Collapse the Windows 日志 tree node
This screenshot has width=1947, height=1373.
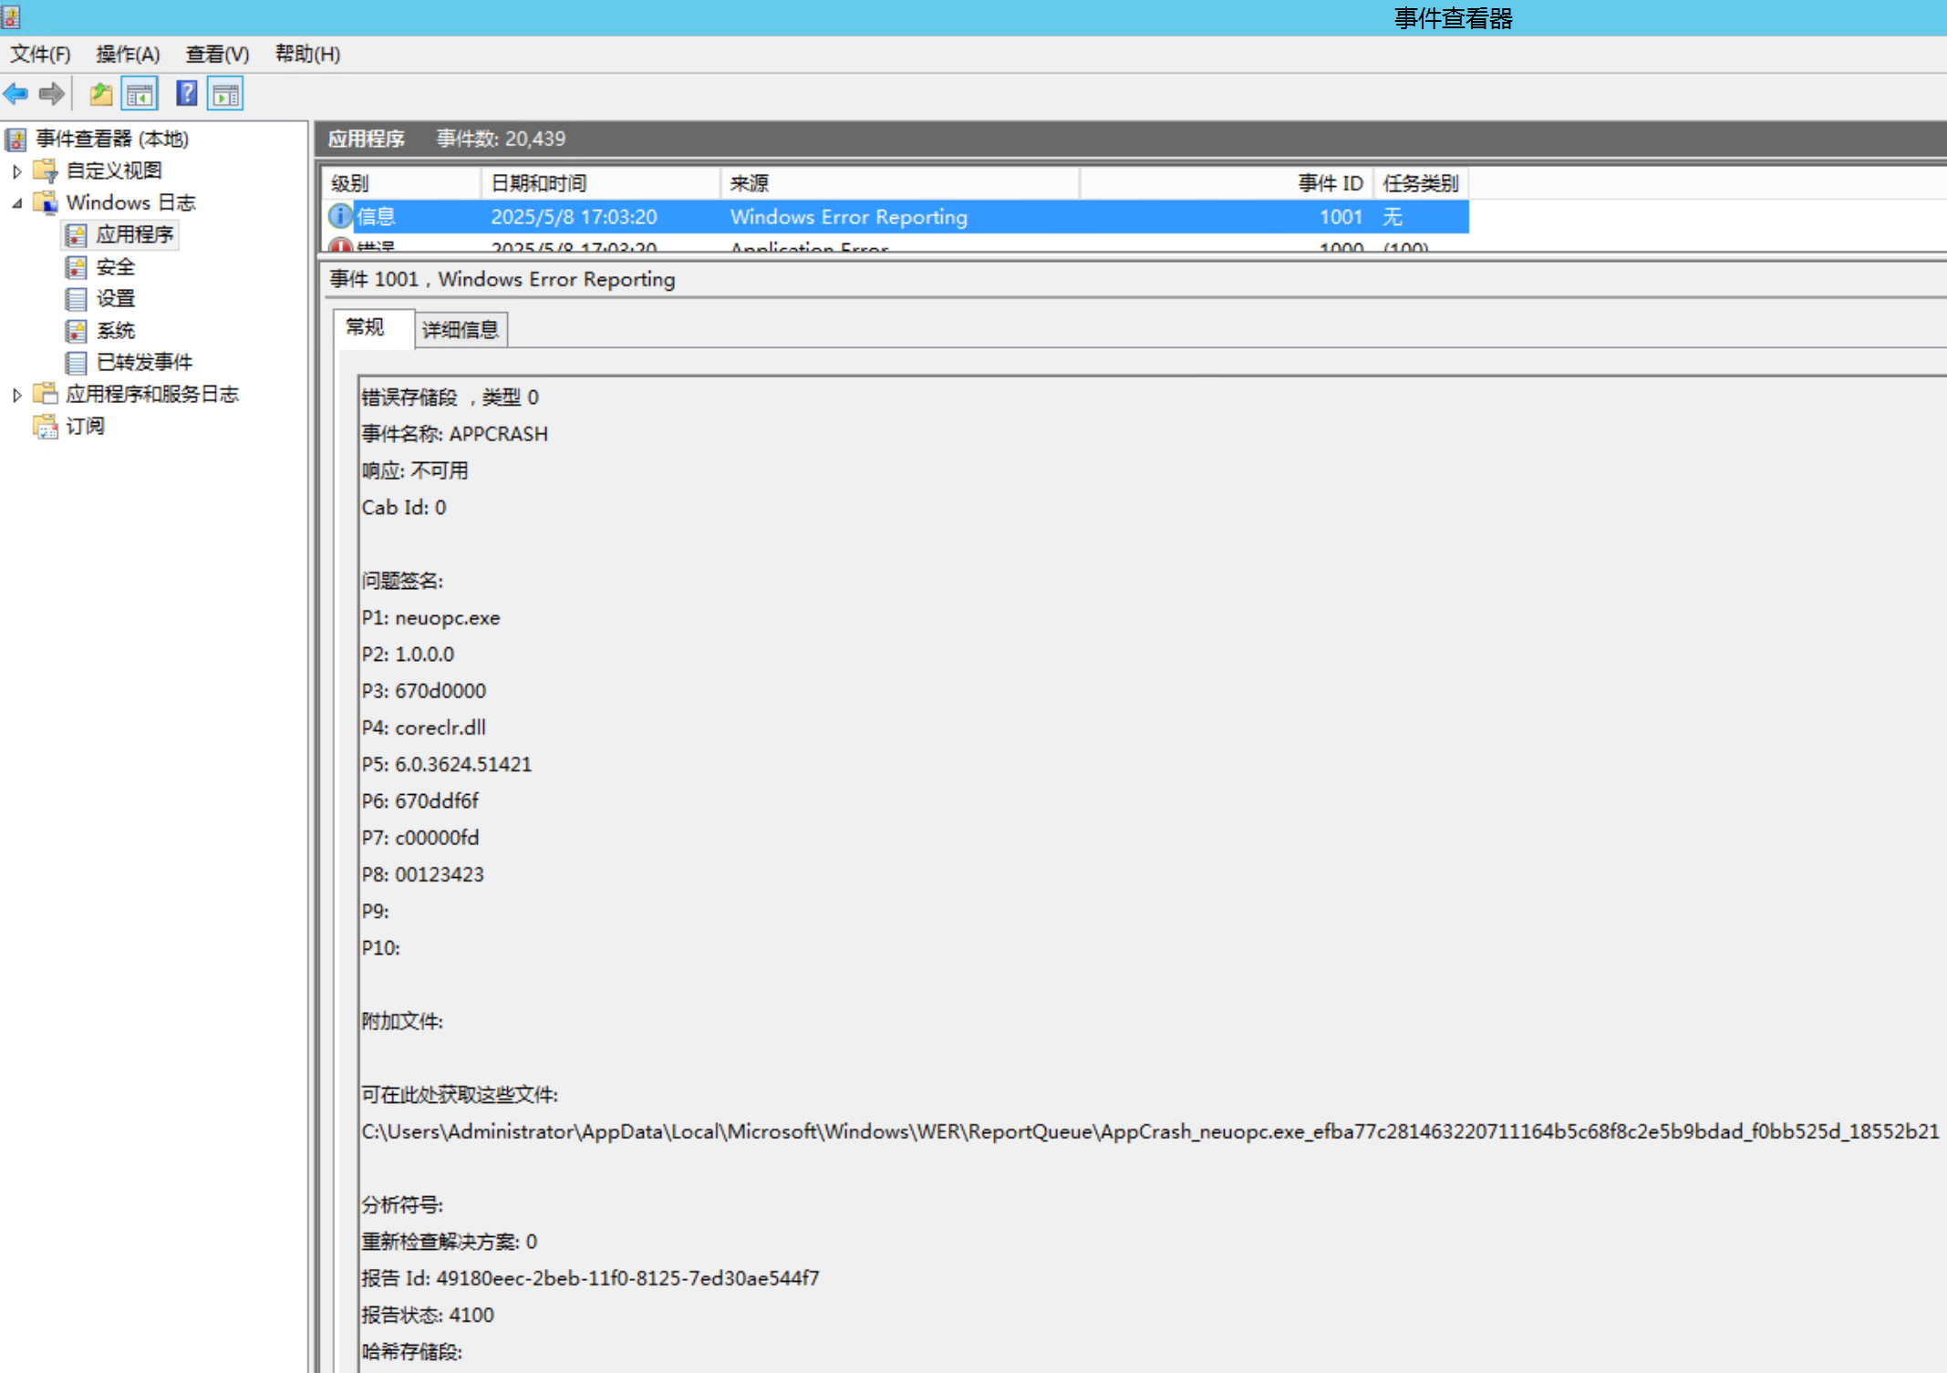point(16,203)
